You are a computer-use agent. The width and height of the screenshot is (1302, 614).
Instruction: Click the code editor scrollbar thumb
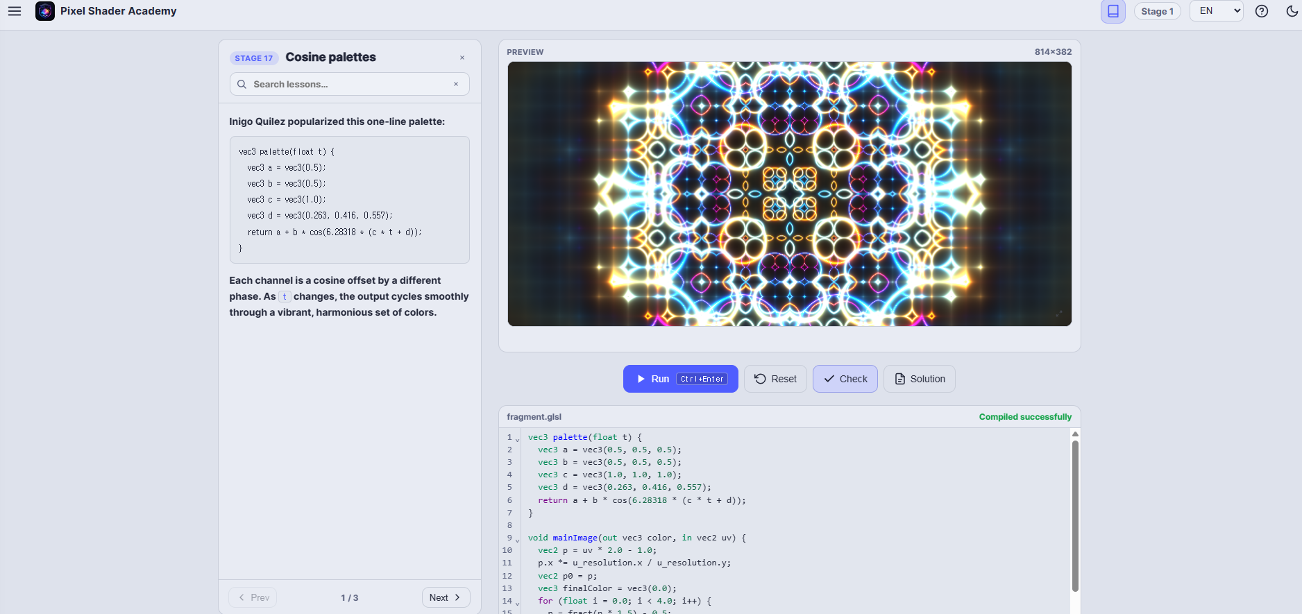click(1075, 515)
